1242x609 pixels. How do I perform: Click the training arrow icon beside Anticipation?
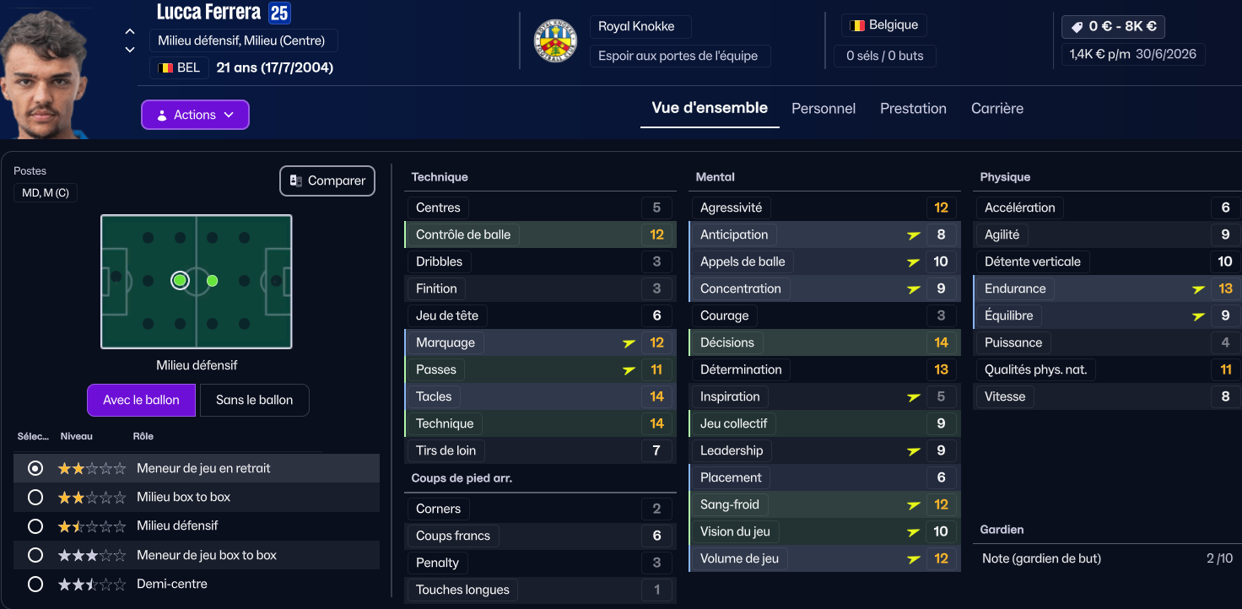click(x=913, y=234)
